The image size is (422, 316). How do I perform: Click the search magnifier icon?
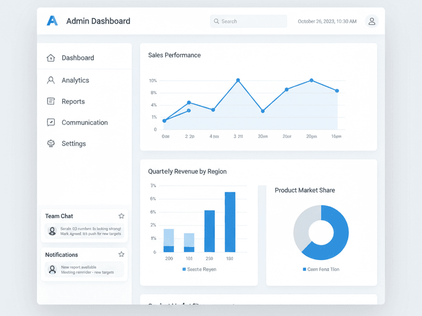(216, 21)
